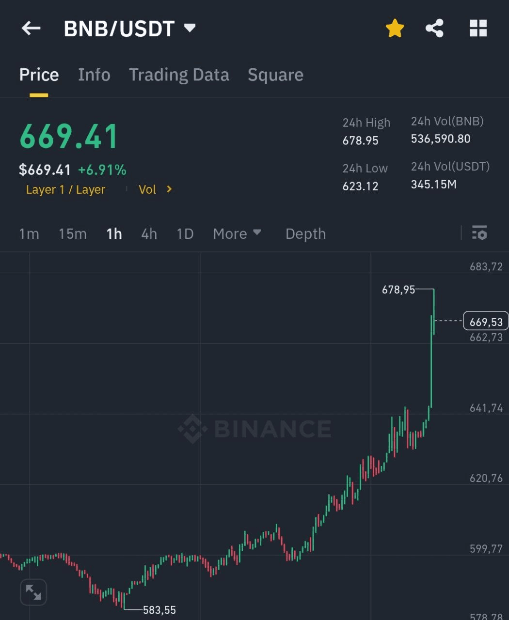Switch to the Info tab
The image size is (509, 620).
(94, 75)
